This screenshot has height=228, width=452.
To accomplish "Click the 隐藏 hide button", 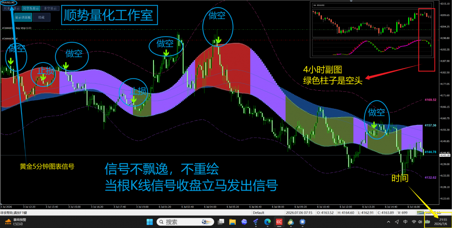I will tap(41, 17).
